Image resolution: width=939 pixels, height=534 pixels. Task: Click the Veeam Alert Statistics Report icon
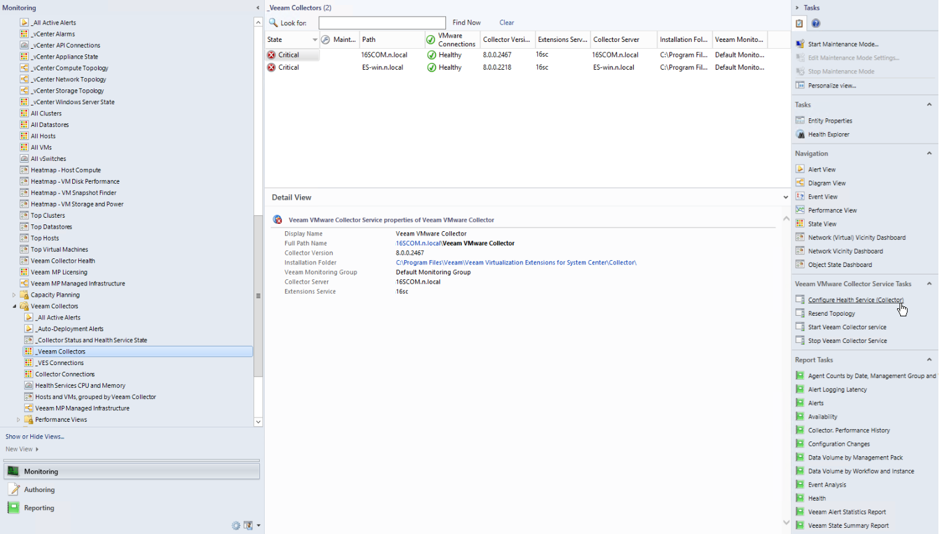pyautogui.click(x=800, y=512)
